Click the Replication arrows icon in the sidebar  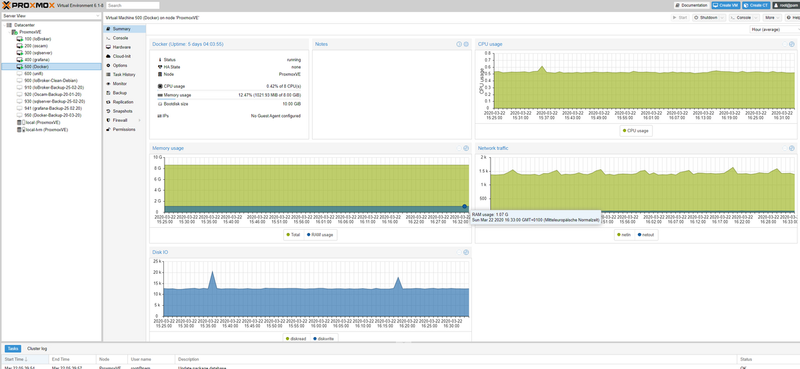[108, 102]
